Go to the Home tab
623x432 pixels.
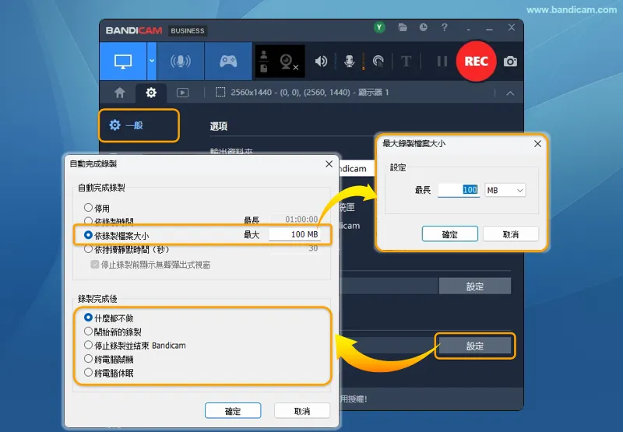[120, 93]
